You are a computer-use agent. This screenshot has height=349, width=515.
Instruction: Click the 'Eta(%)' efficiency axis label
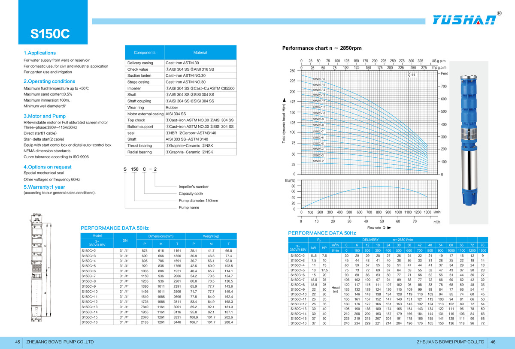pos(289,181)
